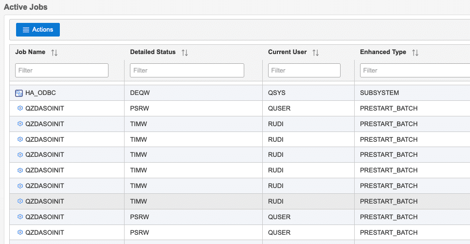Sort table using Job Name sort arrows

pos(54,53)
